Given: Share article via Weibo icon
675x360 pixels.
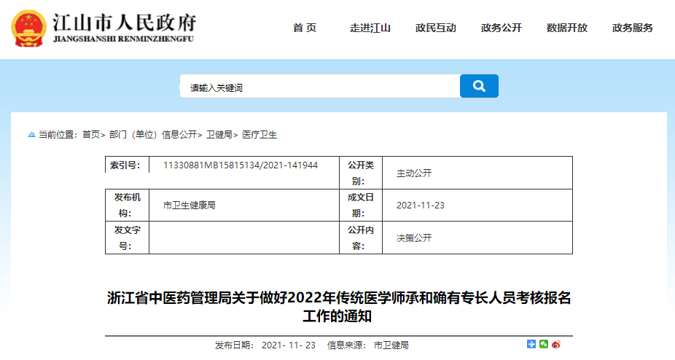Looking at the screenshot, I should [555, 345].
